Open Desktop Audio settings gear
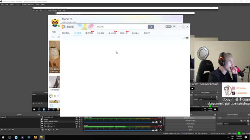The width and height of the screenshot is (250, 140). pyautogui.click(x=161, y=122)
